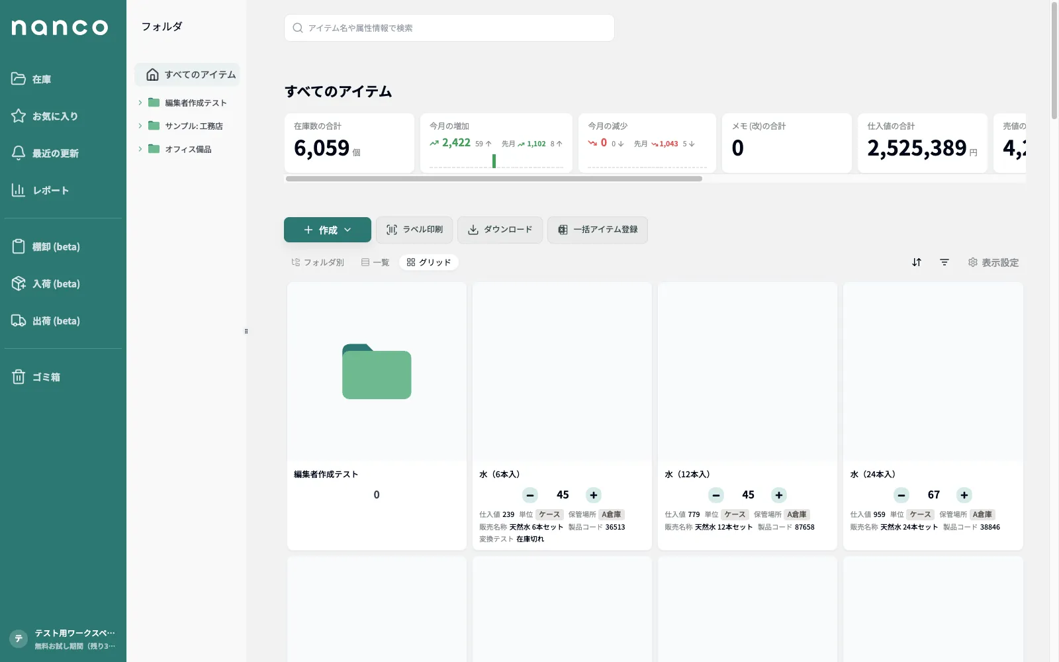Viewport: 1059px width, 662px height.
Task: Click the フォルダ panel heading
Action: click(161, 26)
